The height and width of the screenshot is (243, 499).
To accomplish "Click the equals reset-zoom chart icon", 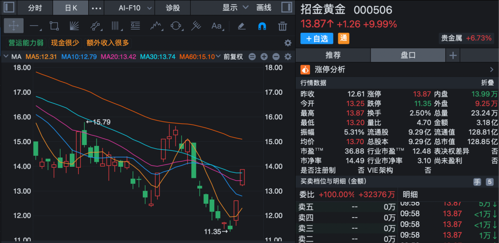I will tap(252, 57).
